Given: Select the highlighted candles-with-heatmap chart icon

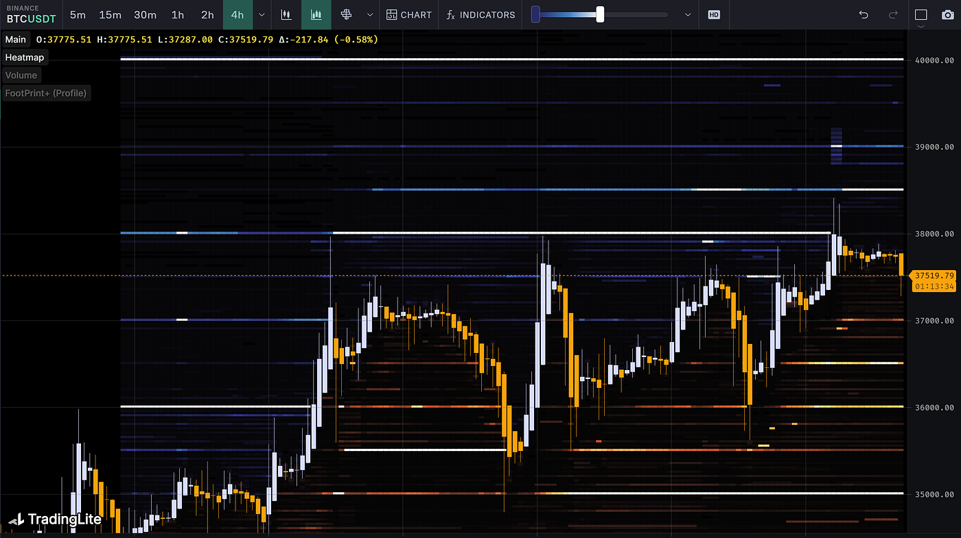Looking at the screenshot, I should [x=316, y=14].
